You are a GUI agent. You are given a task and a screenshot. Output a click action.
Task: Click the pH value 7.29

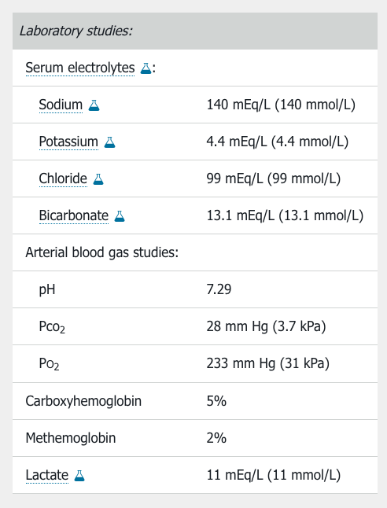(x=219, y=289)
